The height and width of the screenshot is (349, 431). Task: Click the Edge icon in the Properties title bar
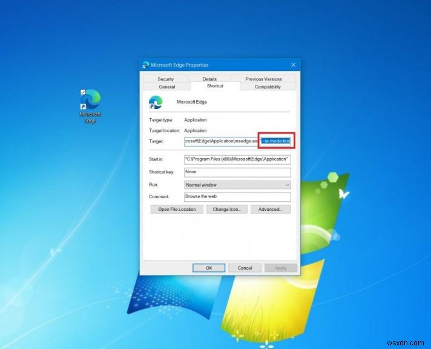tap(146, 65)
